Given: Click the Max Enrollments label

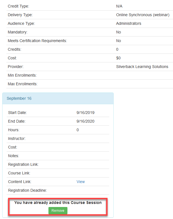Looking at the screenshot, I should point(23,84).
